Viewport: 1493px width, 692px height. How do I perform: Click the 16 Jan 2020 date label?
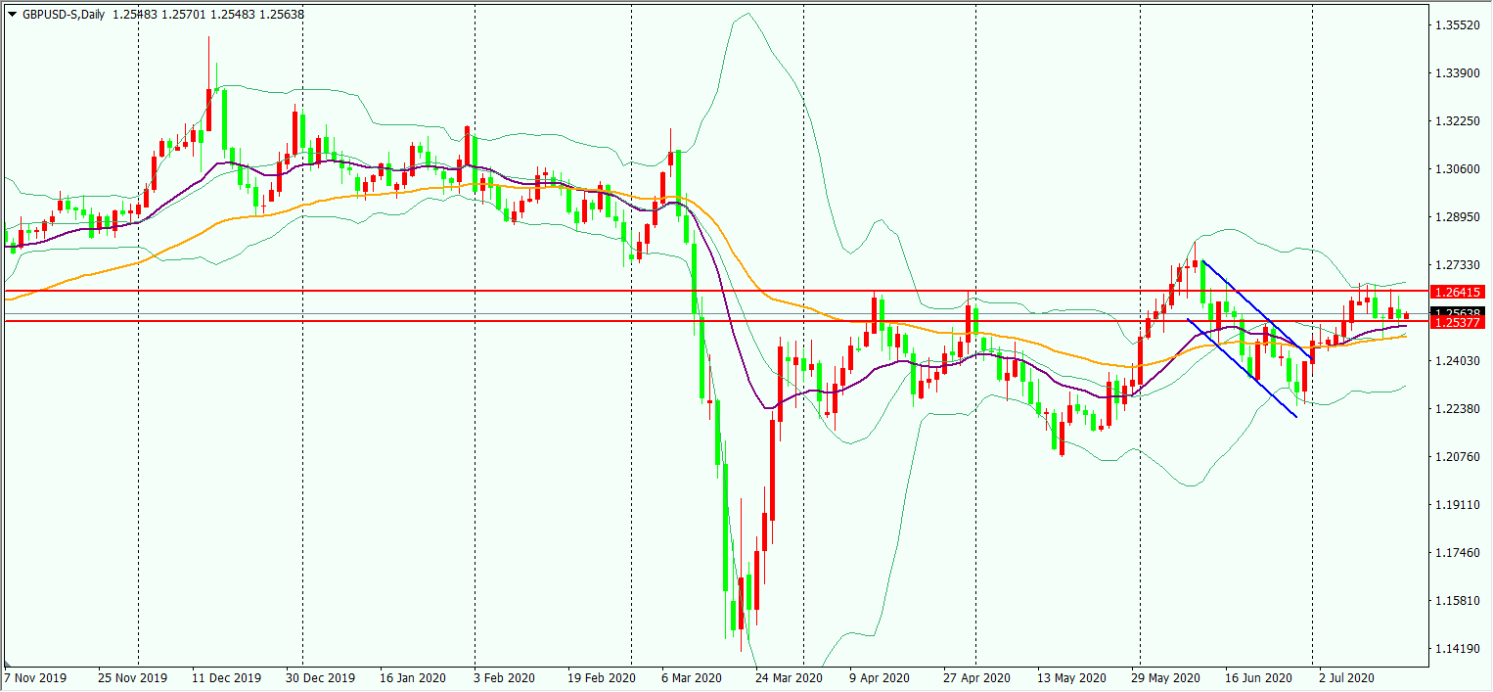point(413,678)
